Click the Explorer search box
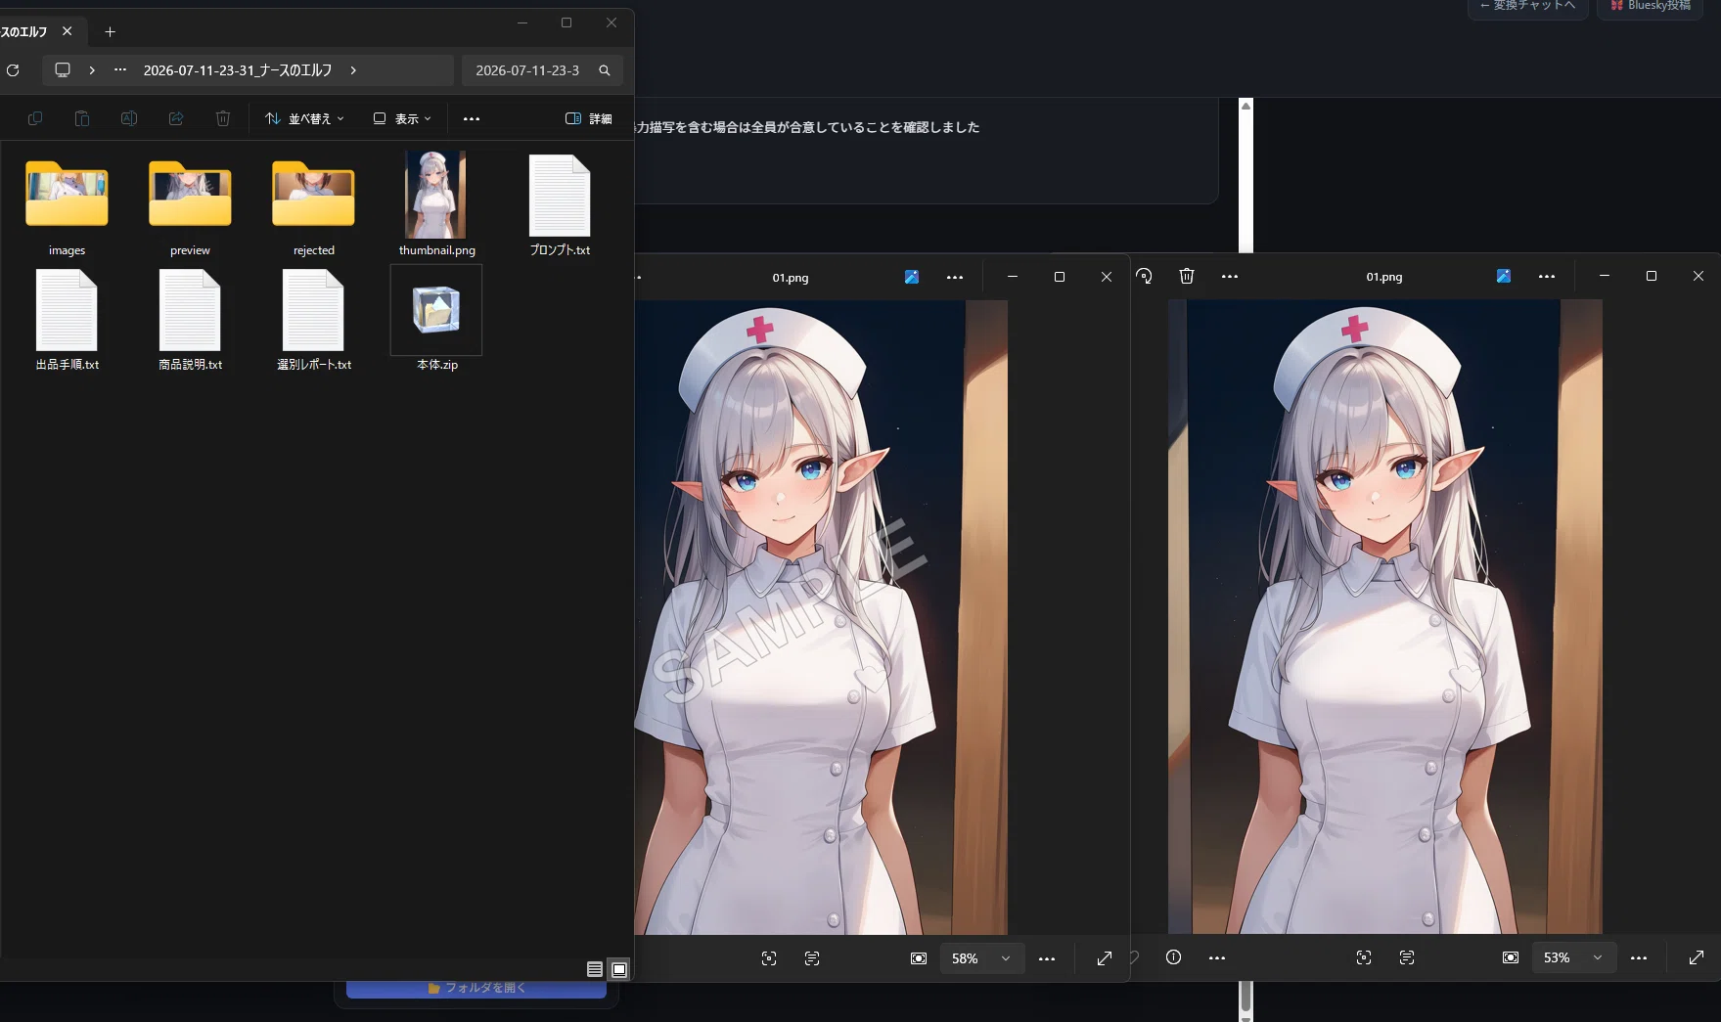Viewport: 1721px width, 1022px height. pyautogui.click(x=542, y=70)
